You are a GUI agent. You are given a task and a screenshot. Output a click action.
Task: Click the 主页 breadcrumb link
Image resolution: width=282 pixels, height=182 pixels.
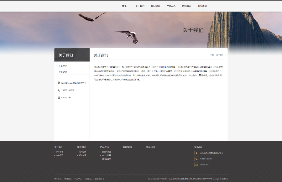coord(212,55)
